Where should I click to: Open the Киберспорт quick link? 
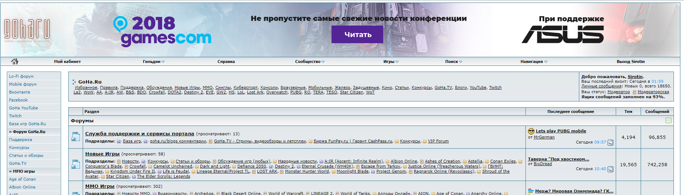coord(246,87)
